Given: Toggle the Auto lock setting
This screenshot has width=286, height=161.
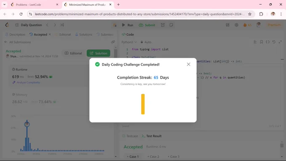Looking at the screenshot, I should (x=146, y=42).
